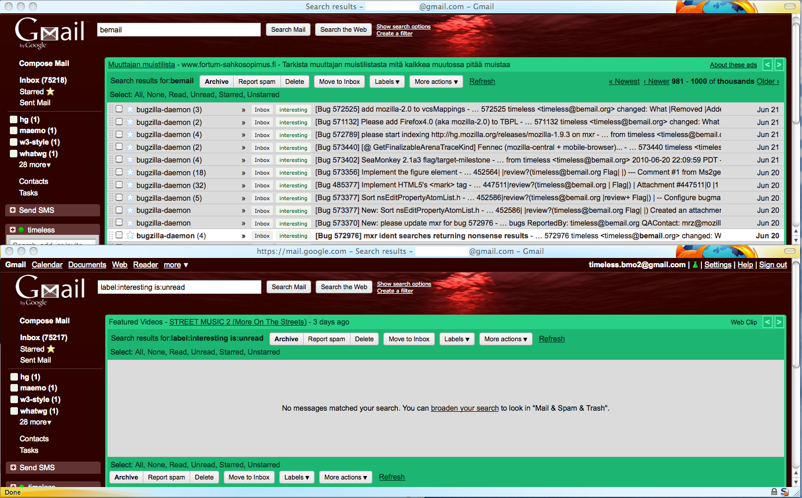Star the unread Bug 572976 message
Viewport: 802px width, 498px height.
[130, 235]
